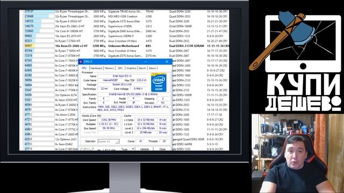Expand the Tools dropdown arrow
The image size is (344, 193).
tap(133, 149)
